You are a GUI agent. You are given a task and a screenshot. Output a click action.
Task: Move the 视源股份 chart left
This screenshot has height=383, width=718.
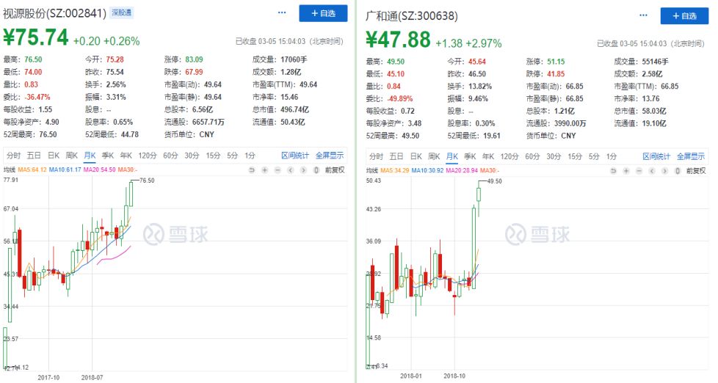(290, 169)
